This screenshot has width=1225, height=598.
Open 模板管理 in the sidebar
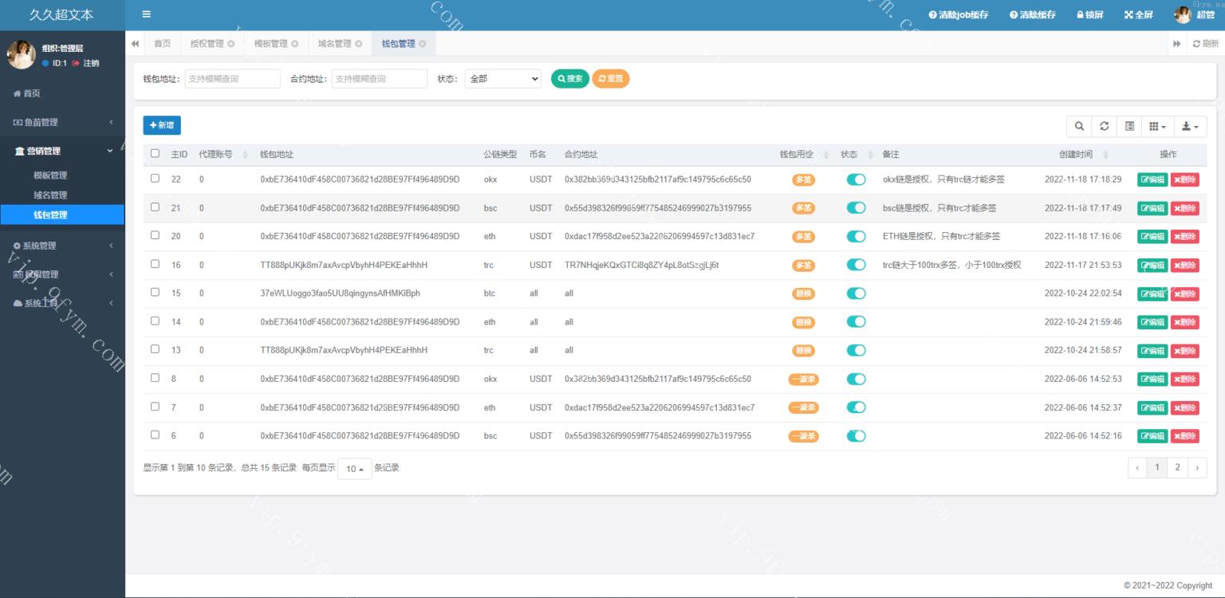(50, 175)
